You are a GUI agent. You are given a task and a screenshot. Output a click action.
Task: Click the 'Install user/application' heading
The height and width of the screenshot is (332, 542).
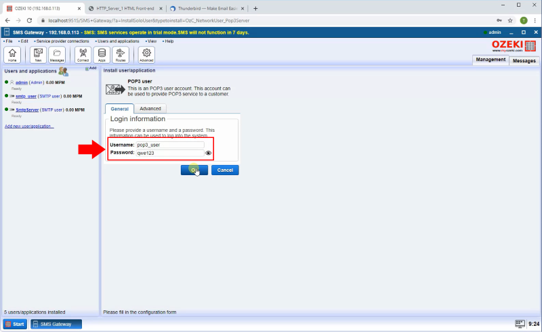click(x=129, y=70)
